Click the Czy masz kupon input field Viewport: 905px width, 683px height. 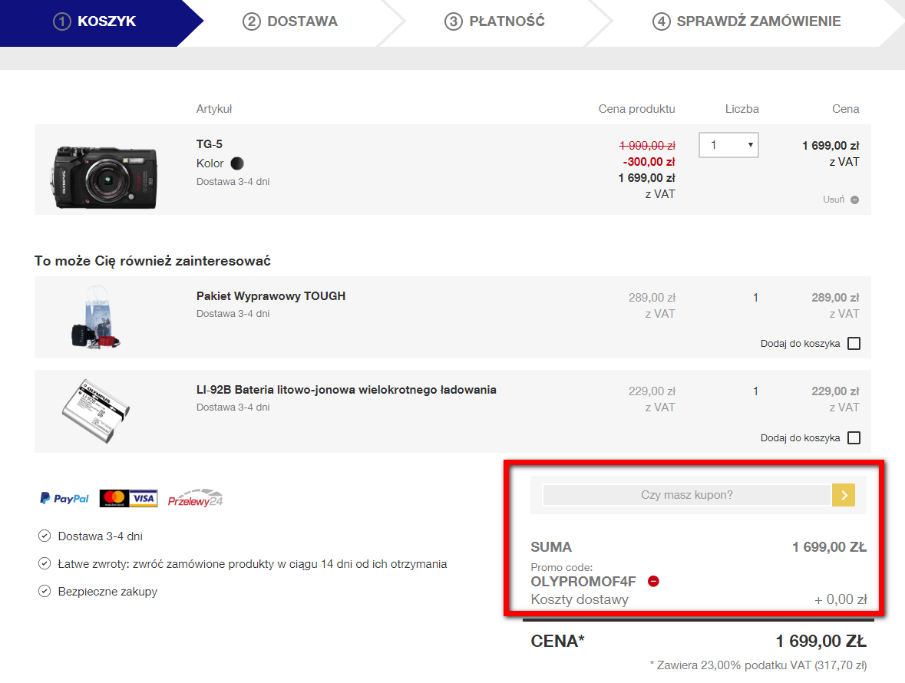pyautogui.click(x=686, y=495)
